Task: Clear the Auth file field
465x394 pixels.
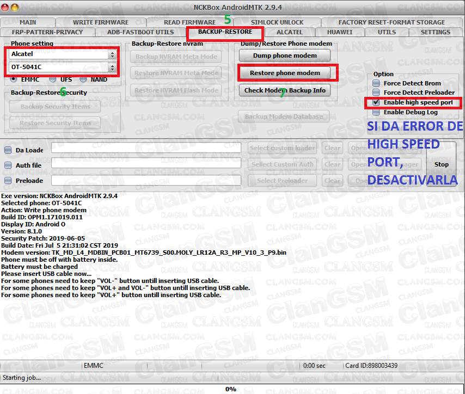Action: (x=332, y=164)
